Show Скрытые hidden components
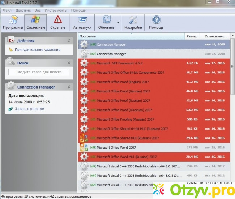The height and width of the screenshot is (199, 235). point(58,22)
